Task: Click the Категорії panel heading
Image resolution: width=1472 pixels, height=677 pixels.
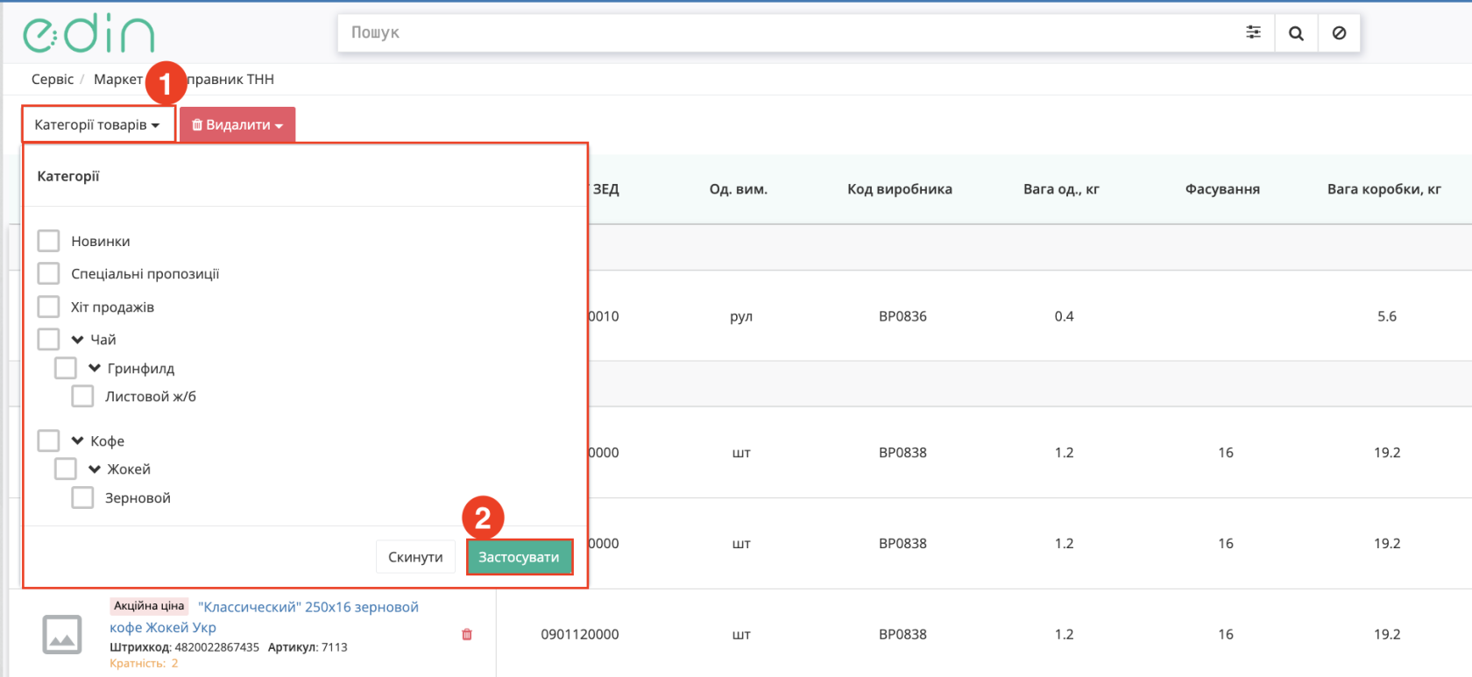Action: (x=68, y=176)
